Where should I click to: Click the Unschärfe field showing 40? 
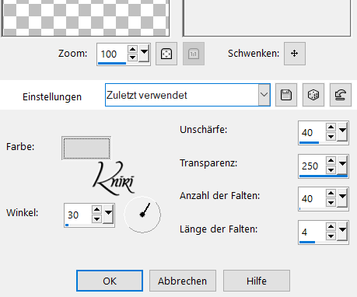click(312, 133)
